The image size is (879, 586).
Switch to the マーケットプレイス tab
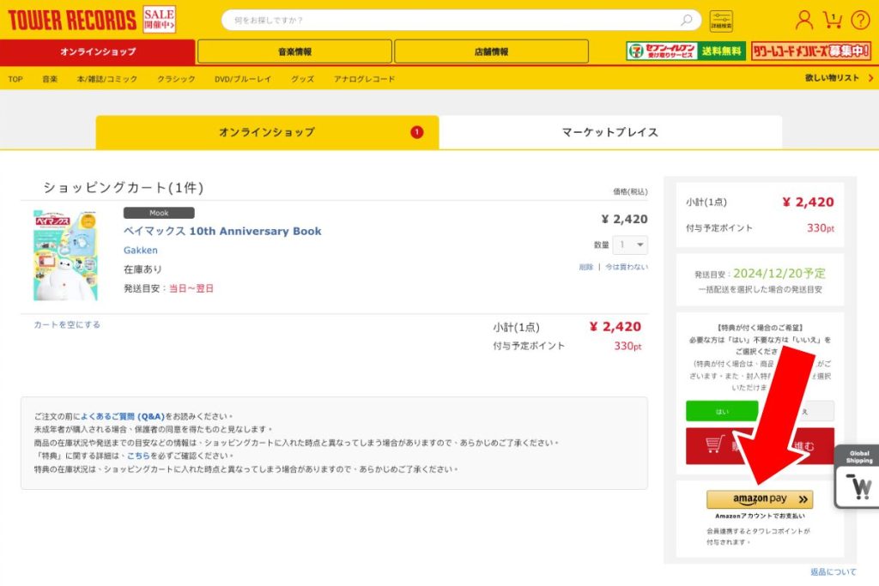pos(609,132)
